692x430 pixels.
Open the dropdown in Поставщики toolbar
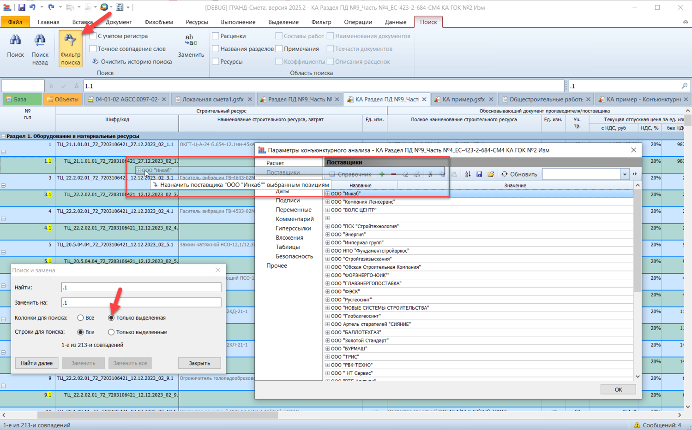tap(625, 174)
